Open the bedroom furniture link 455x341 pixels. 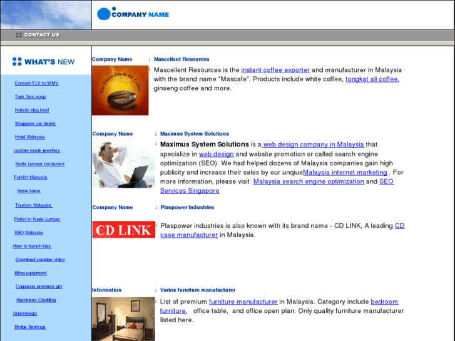tap(384, 302)
